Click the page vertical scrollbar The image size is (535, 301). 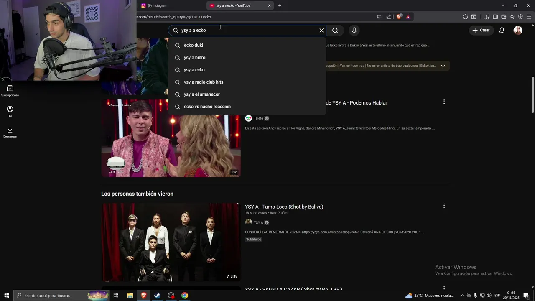532,94
